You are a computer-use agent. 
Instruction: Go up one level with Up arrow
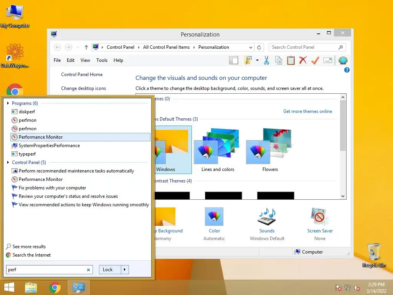point(86,47)
